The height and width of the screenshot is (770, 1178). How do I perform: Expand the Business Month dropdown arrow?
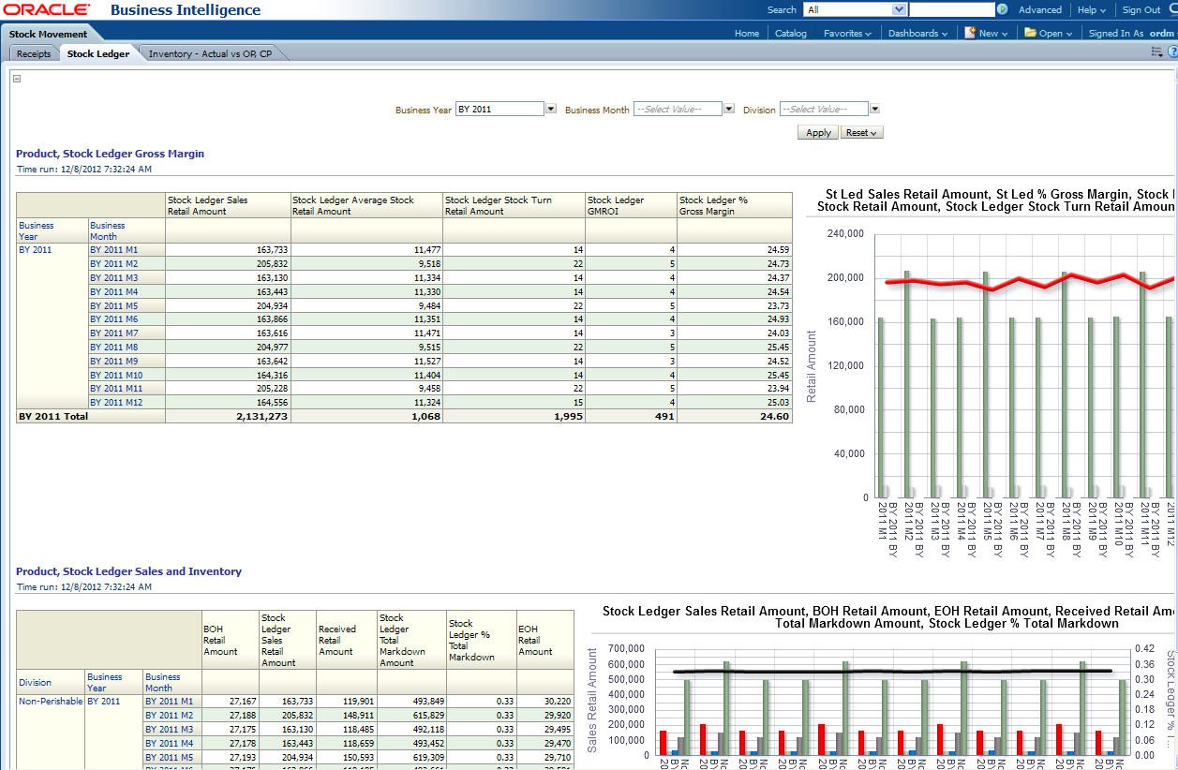coord(729,110)
